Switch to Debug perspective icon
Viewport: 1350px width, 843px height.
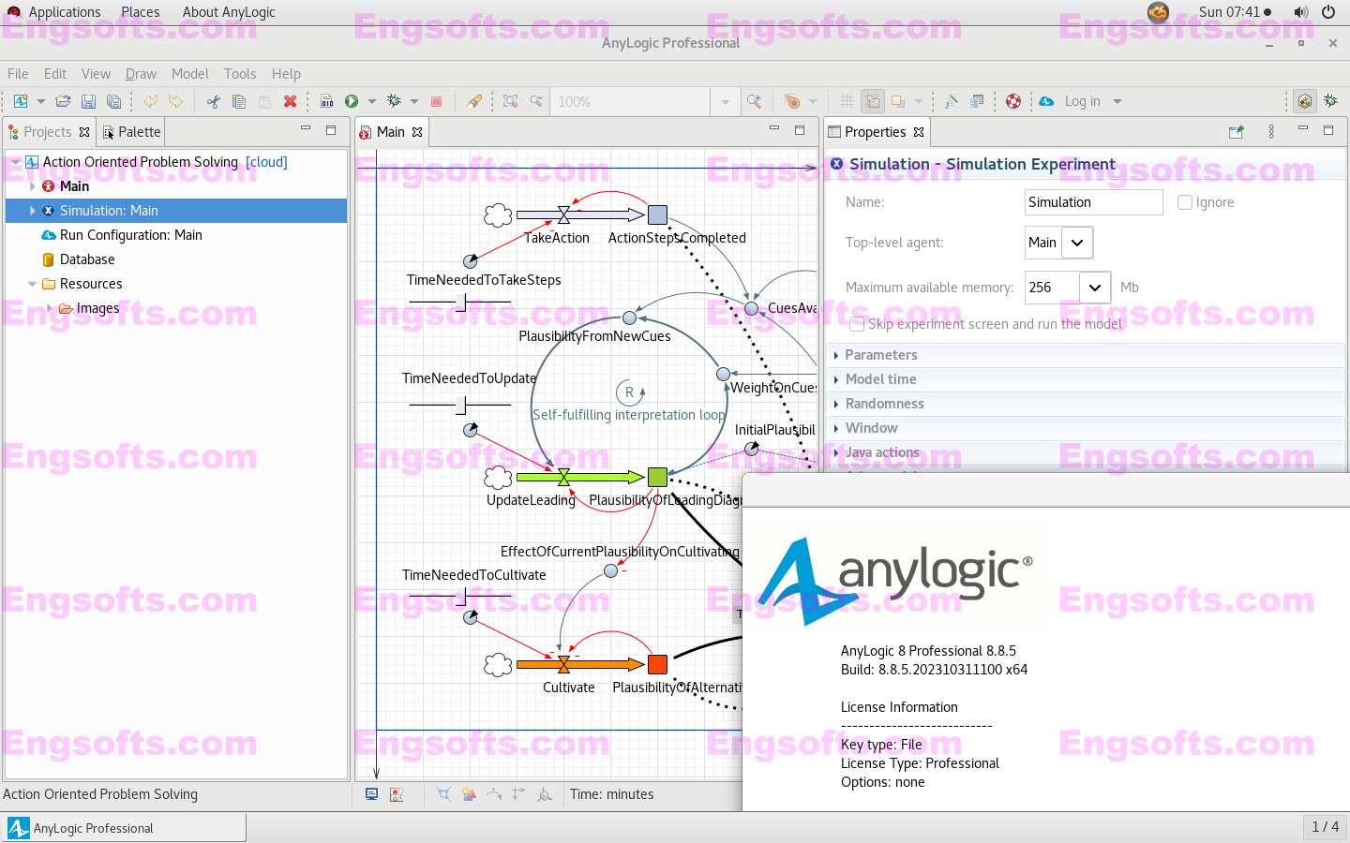pos(1330,101)
